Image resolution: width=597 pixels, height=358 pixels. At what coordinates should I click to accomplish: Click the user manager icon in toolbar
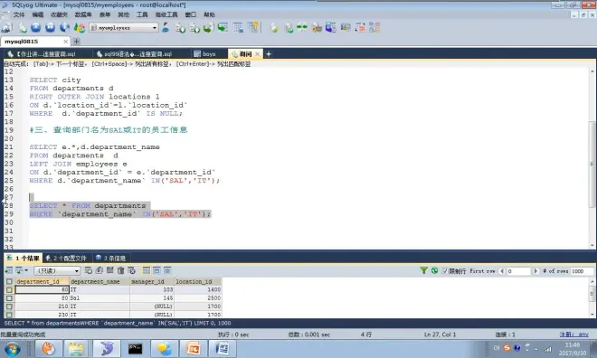[166, 27]
